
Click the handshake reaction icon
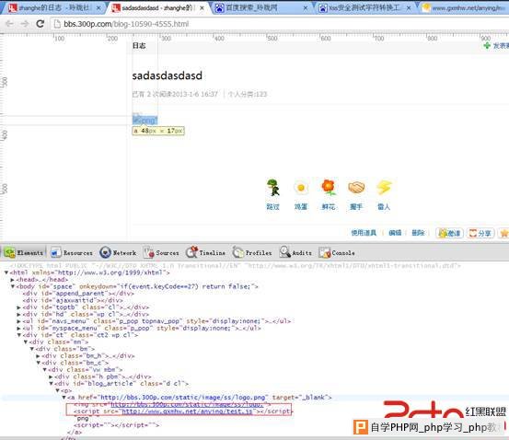click(x=356, y=188)
